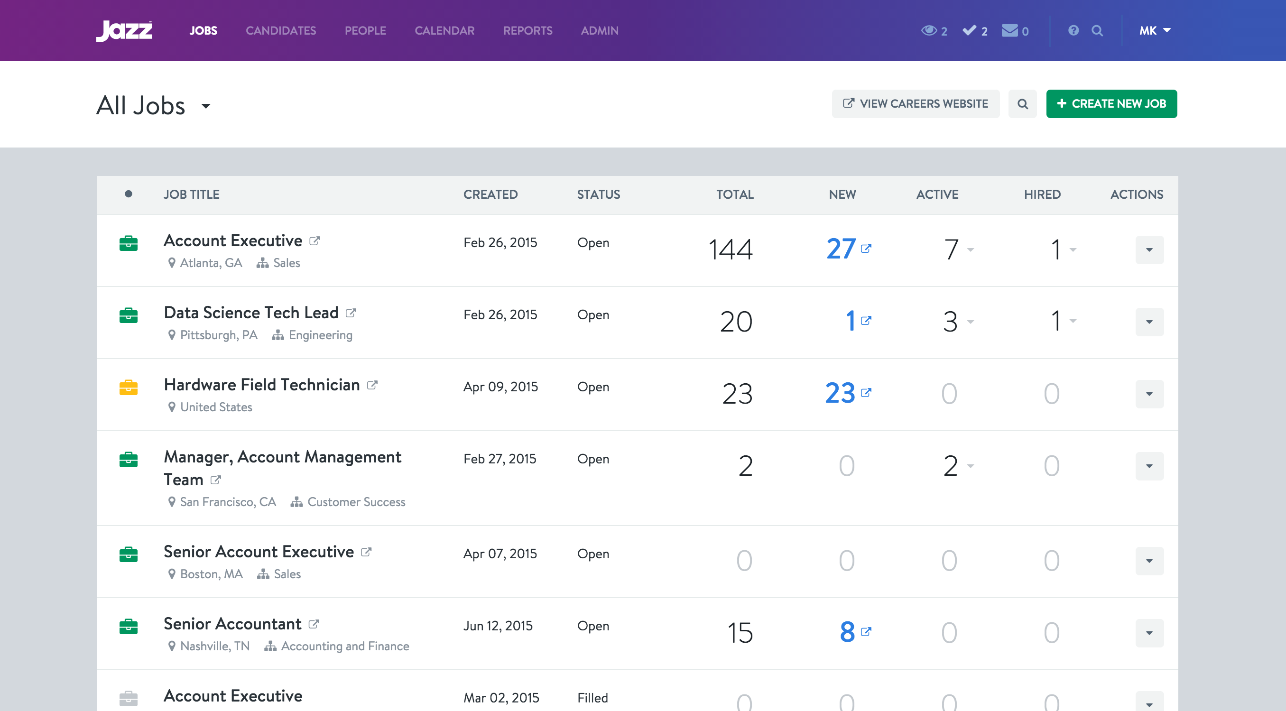
Task: Open external link icon beside Data Science Tech Lead
Action: tap(351, 313)
